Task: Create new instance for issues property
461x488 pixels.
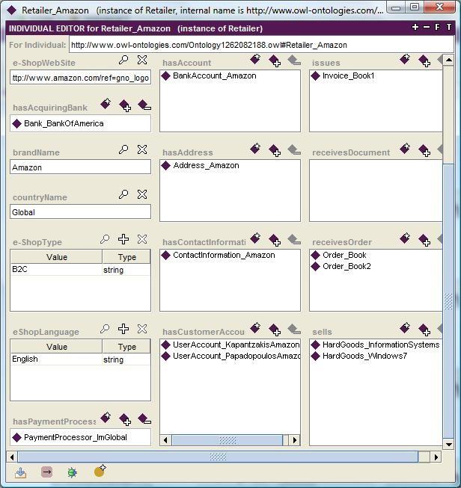Action: tap(405, 59)
